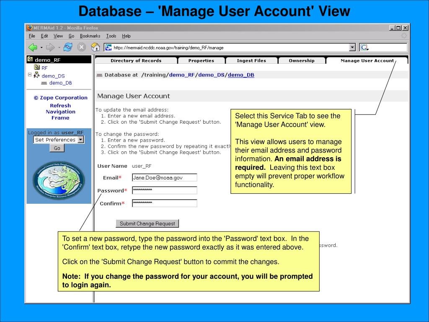Click the demo_RF folder icon in navigation header

(x=30, y=60)
